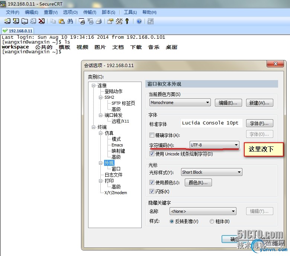Switch to the 192.168.0.11 session tab
This screenshot has width=290, height=256.
click(x=18, y=31)
